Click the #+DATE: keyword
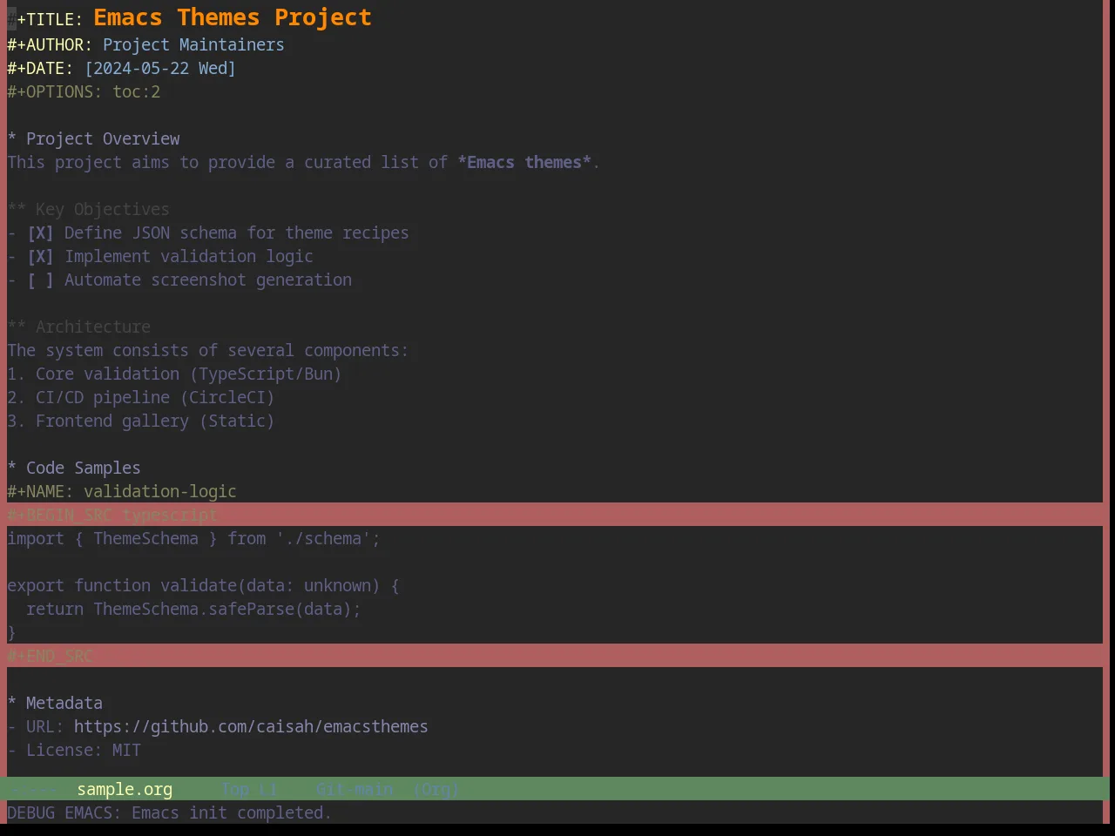This screenshot has width=1115, height=836. click(40, 68)
